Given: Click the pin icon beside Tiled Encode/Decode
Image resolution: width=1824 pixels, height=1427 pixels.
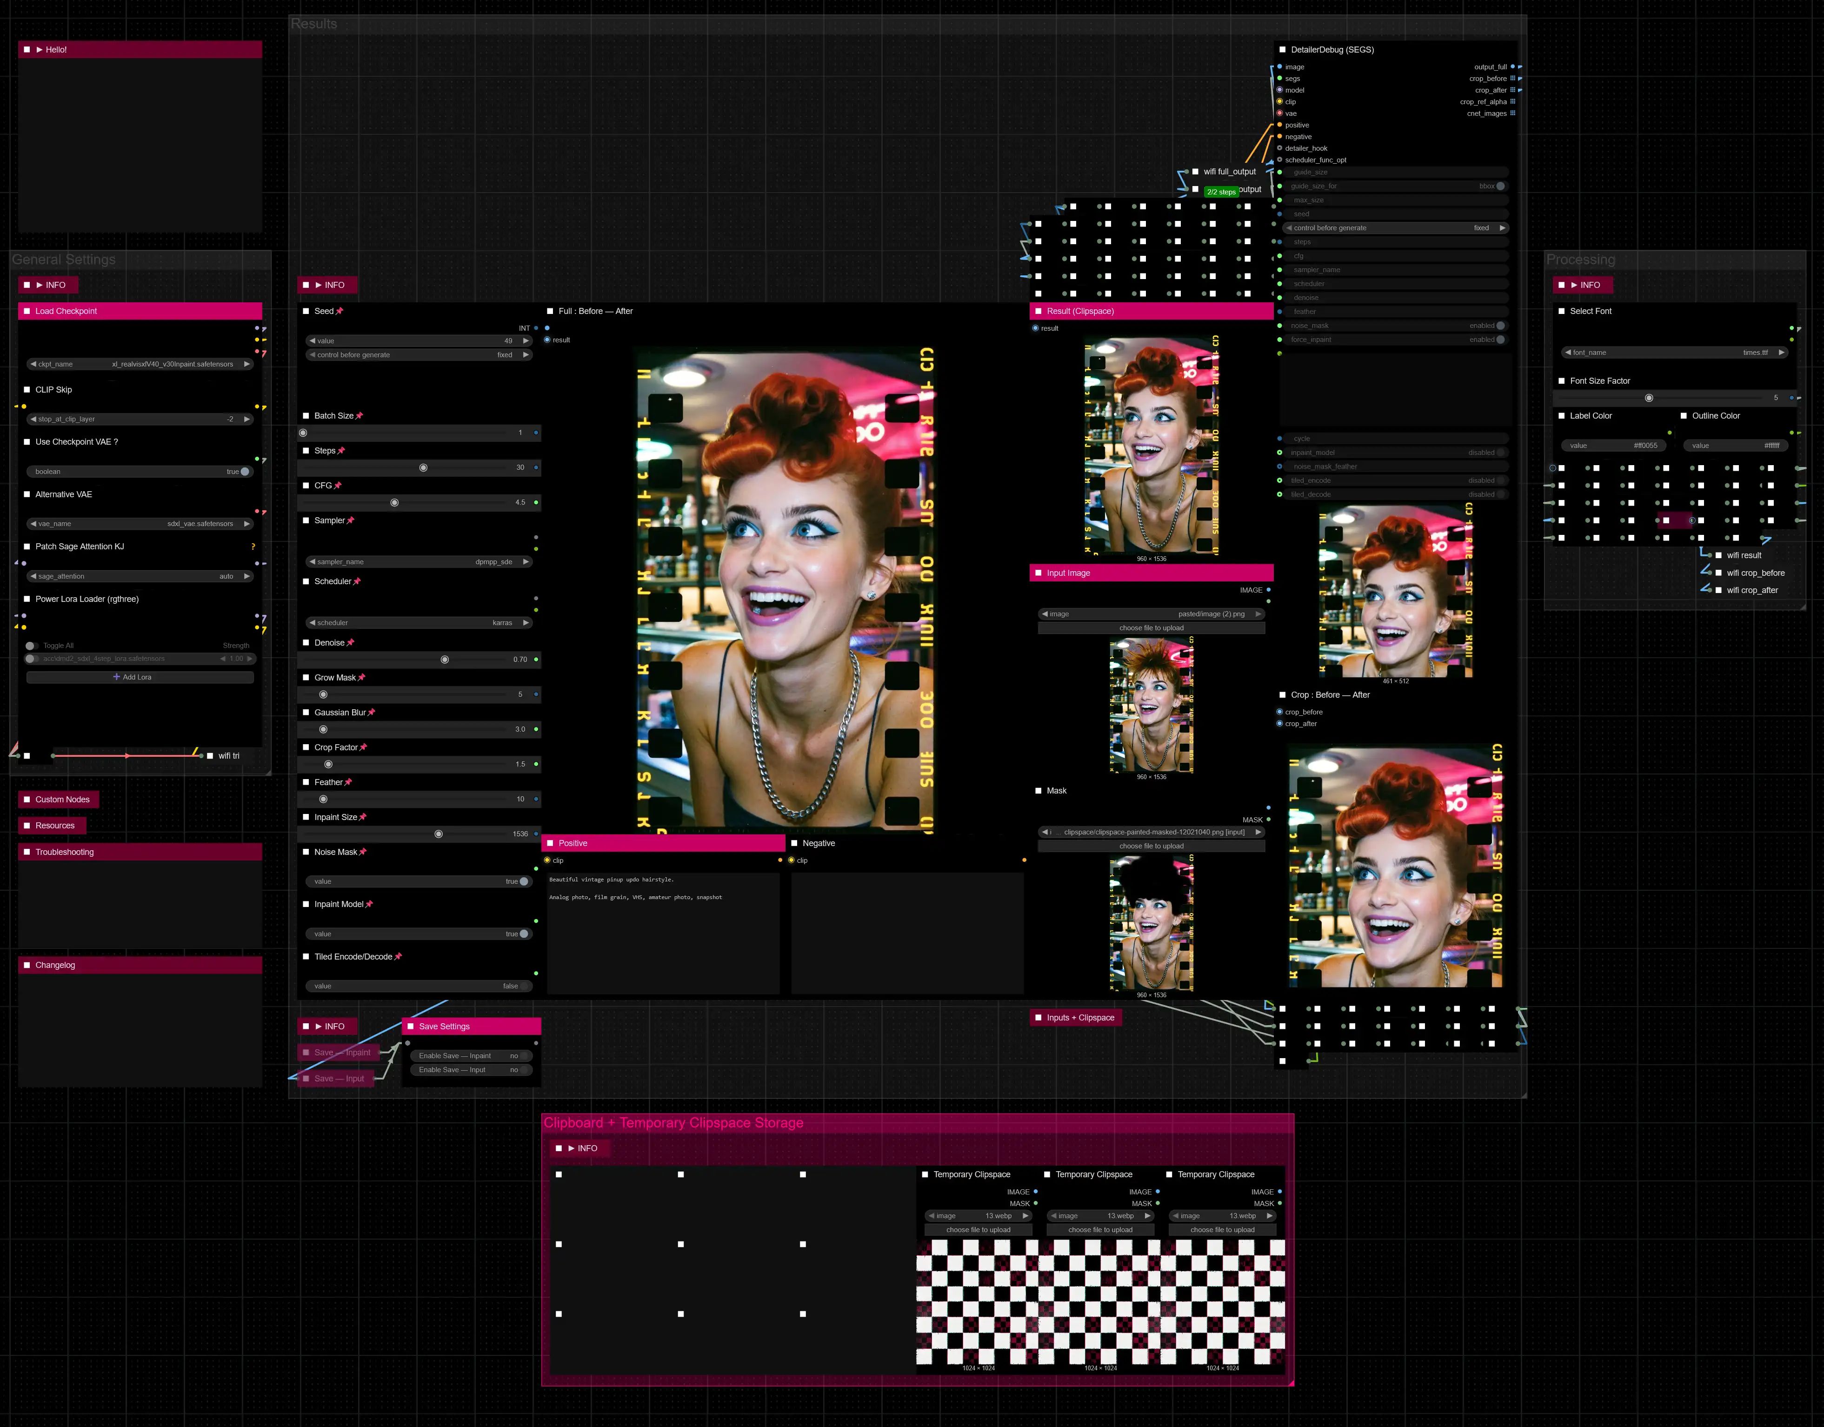Looking at the screenshot, I should (x=398, y=957).
